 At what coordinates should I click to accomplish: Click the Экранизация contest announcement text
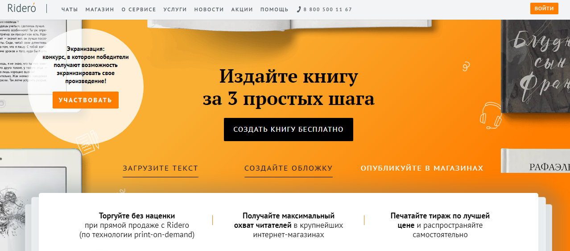click(86, 65)
